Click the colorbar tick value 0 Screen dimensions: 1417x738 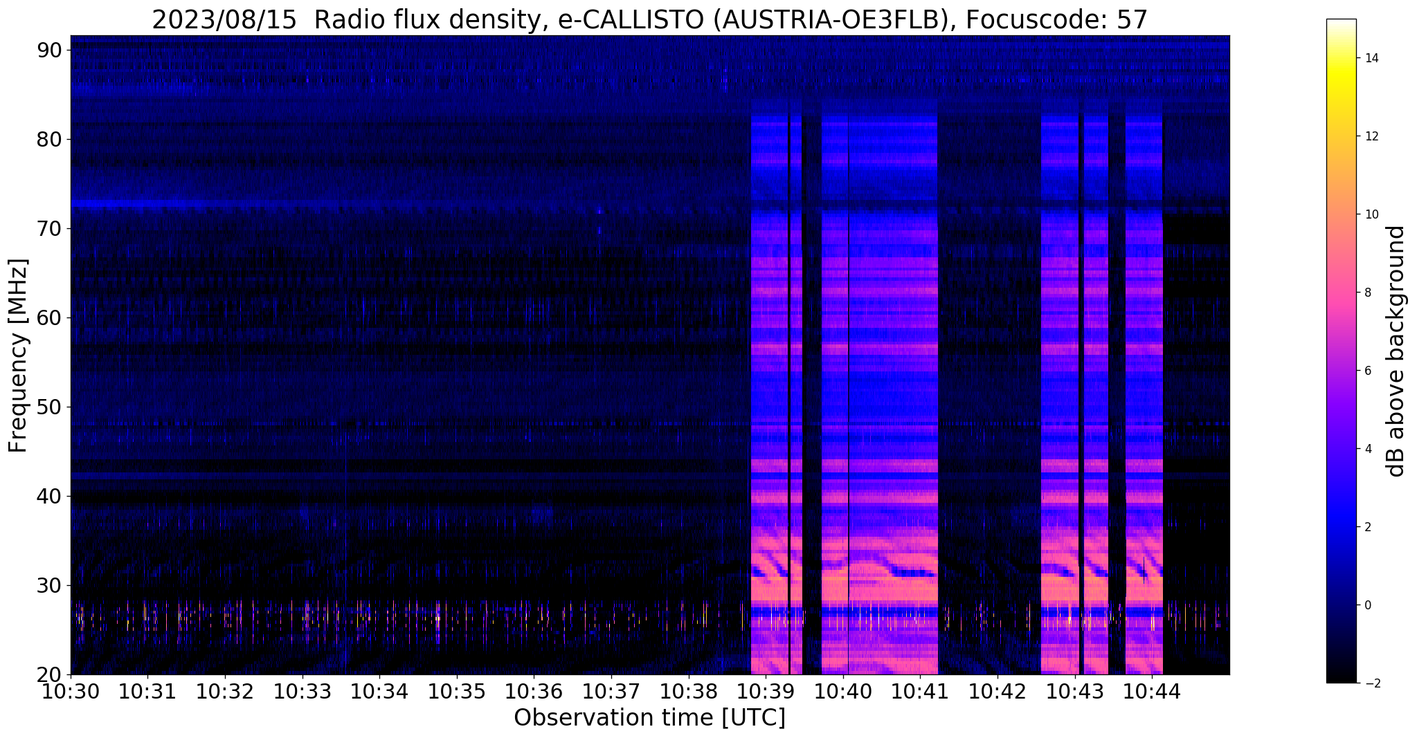1367,605
